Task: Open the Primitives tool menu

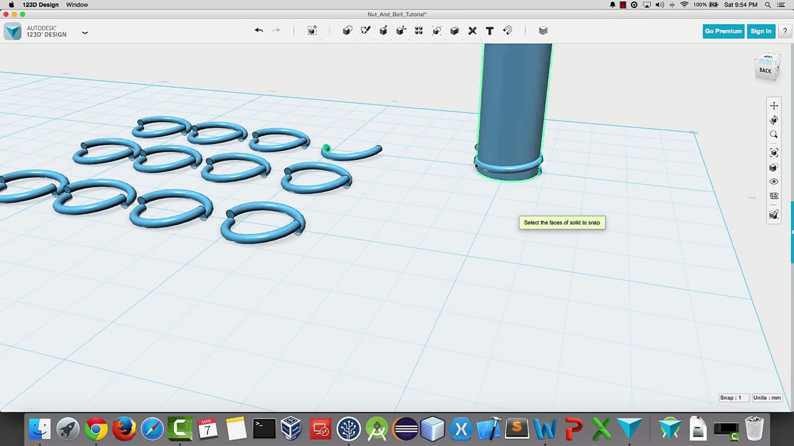Action: 347,31
